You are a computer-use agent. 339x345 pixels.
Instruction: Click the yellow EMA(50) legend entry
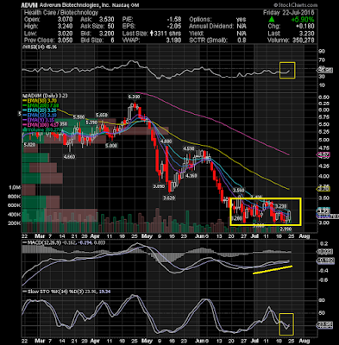point(41,101)
